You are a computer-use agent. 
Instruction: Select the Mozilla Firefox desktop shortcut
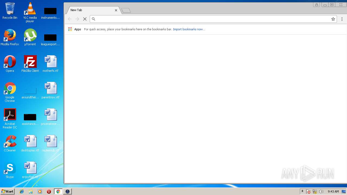[x=10, y=37]
